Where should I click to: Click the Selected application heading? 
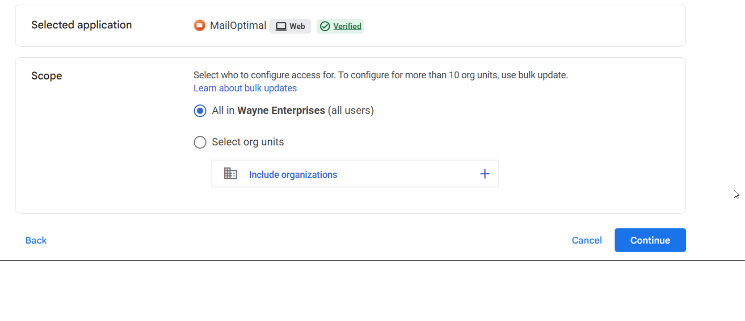82,25
